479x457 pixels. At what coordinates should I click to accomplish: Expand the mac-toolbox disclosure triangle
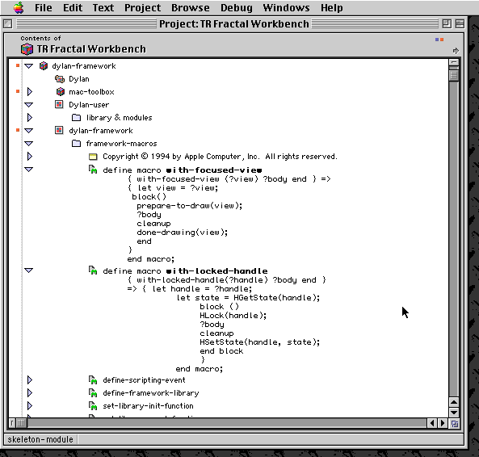click(30, 91)
